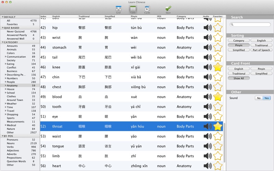The width and height of the screenshot is (274, 171).
Task: Play audio for stomach
Action: click(x=208, y=47)
